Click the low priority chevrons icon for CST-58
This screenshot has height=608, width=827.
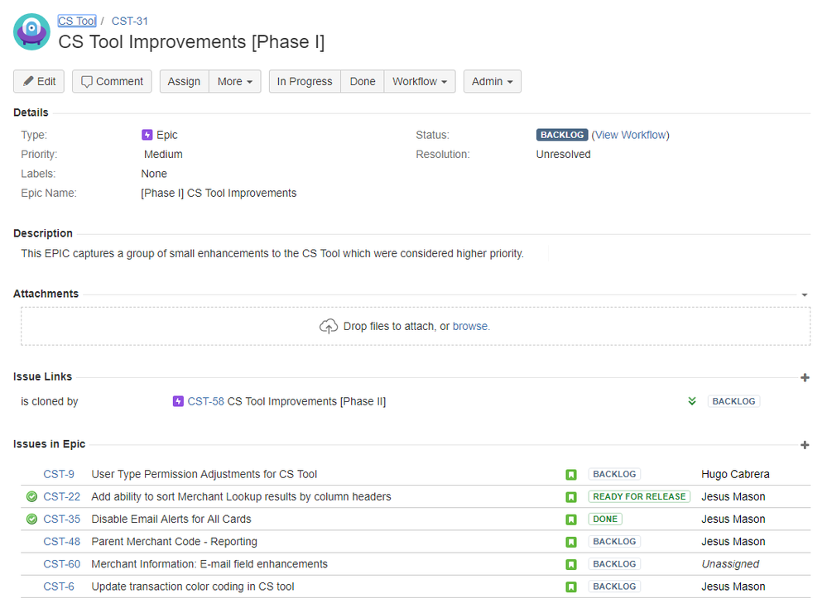(x=692, y=401)
